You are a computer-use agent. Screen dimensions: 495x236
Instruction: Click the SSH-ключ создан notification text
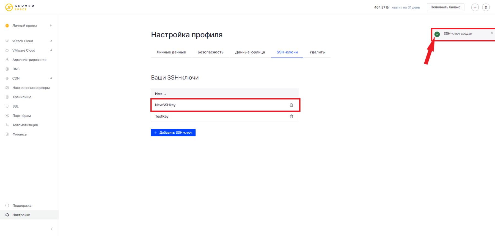click(x=458, y=33)
